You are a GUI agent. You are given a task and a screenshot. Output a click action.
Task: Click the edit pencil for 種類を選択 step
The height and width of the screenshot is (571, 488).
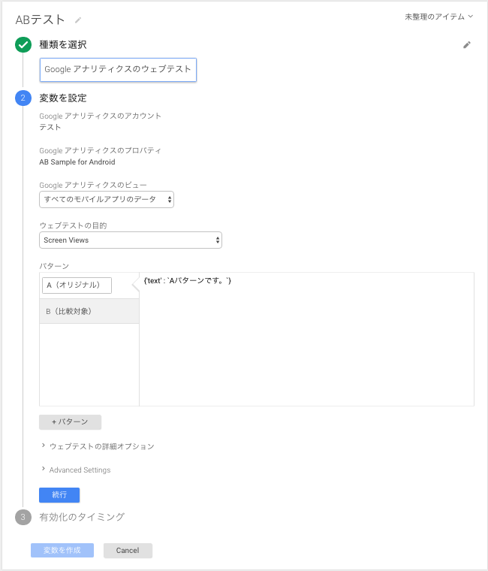tap(466, 45)
